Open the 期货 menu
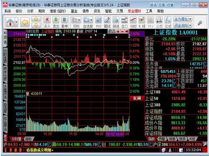This screenshot has height=156, width=209. pyautogui.click(x=42, y=11)
